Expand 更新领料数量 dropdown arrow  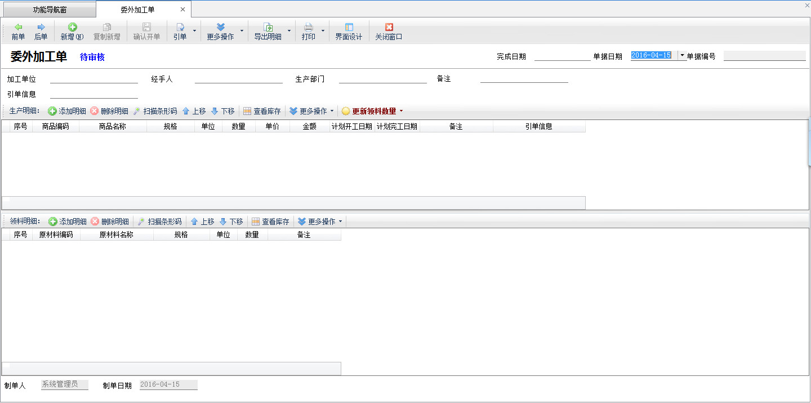401,111
